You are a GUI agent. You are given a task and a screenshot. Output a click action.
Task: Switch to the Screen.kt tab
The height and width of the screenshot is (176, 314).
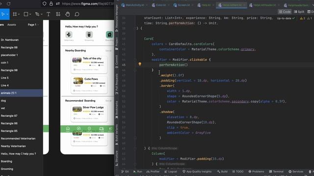coord(183,5)
